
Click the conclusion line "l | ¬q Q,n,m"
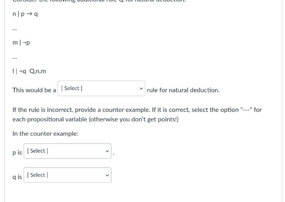[29, 71]
